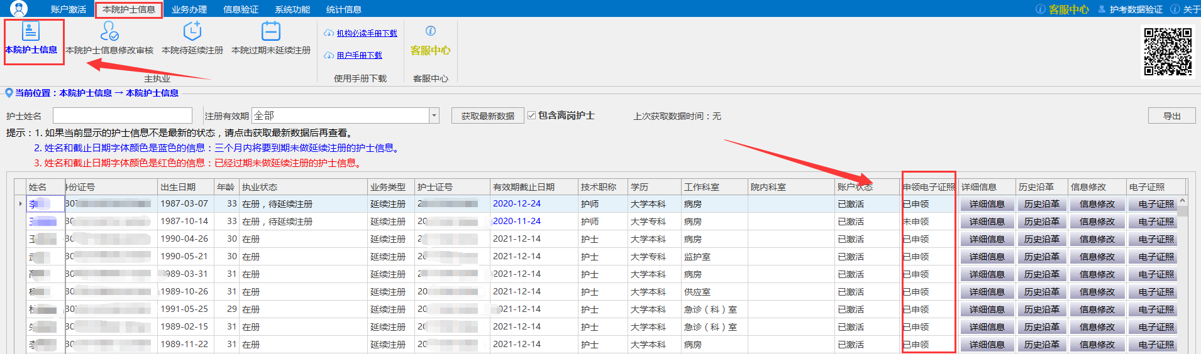This screenshot has width=1201, height=354.
Task: Click the 获取最新数据 button
Action: [487, 116]
